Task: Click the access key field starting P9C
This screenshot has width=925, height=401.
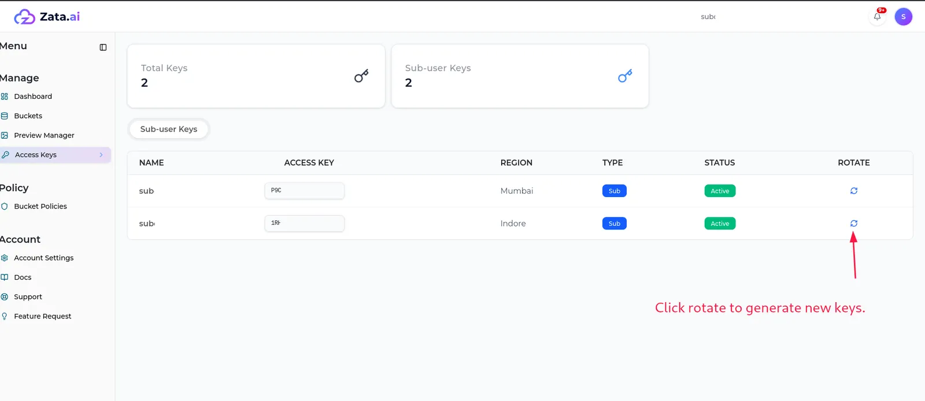Action: point(305,191)
